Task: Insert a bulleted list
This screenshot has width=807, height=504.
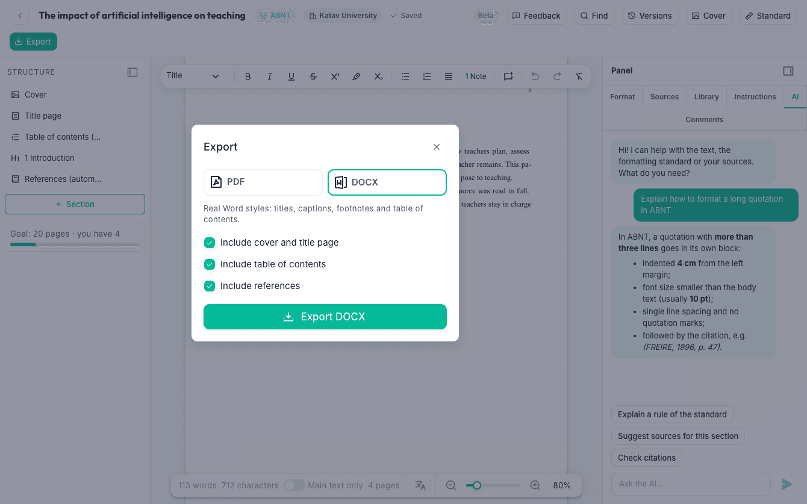Action: tap(405, 76)
